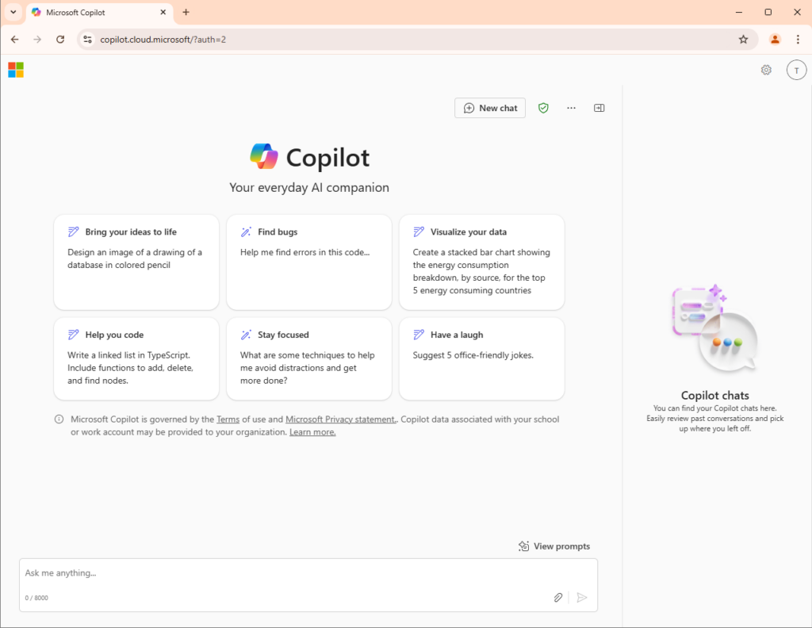Click the pencil icon beside Visualize your data
812x628 pixels.
pyautogui.click(x=419, y=232)
